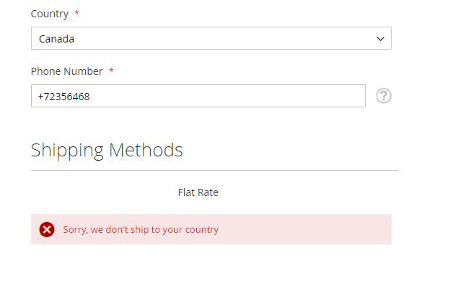Click the divider line below Shipping Methods
The height and width of the screenshot is (289, 453).
tap(214, 171)
